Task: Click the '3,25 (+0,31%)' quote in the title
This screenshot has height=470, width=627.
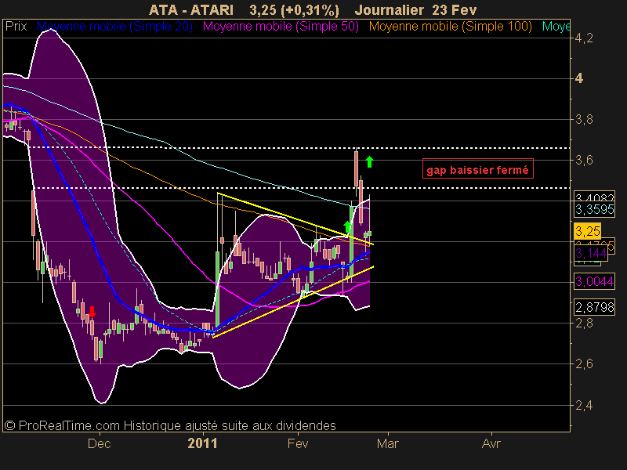Action: point(294,10)
